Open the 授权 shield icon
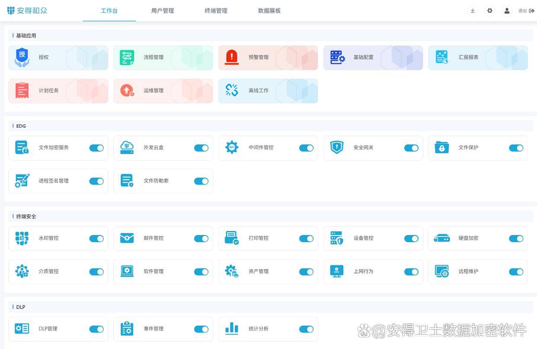 click(x=22, y=57)
